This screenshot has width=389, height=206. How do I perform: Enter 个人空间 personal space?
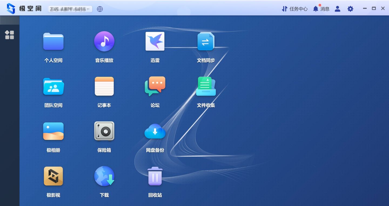(53, 41)
